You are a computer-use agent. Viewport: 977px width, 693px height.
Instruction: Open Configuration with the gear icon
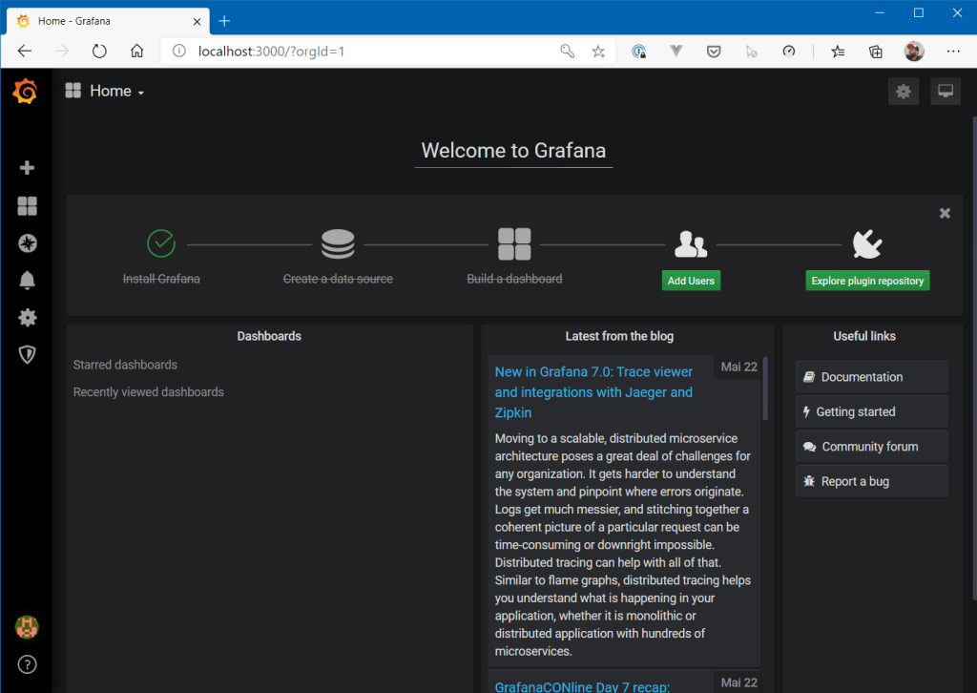tap(27, 317)
